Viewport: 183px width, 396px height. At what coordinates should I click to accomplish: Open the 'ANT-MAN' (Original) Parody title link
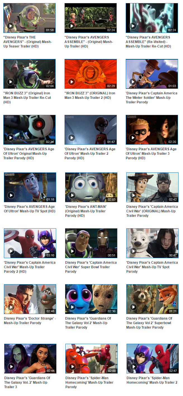86,211
